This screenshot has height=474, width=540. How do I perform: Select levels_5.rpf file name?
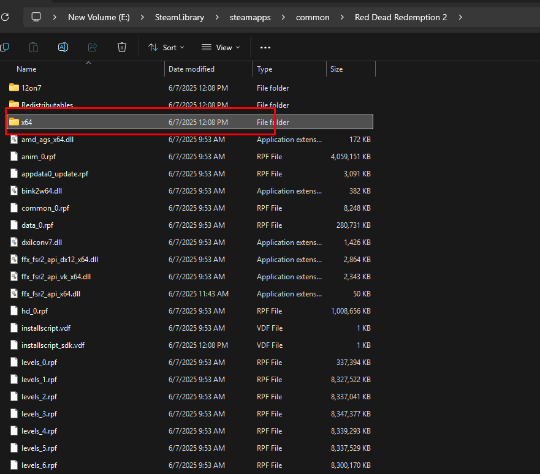point(39,448)
